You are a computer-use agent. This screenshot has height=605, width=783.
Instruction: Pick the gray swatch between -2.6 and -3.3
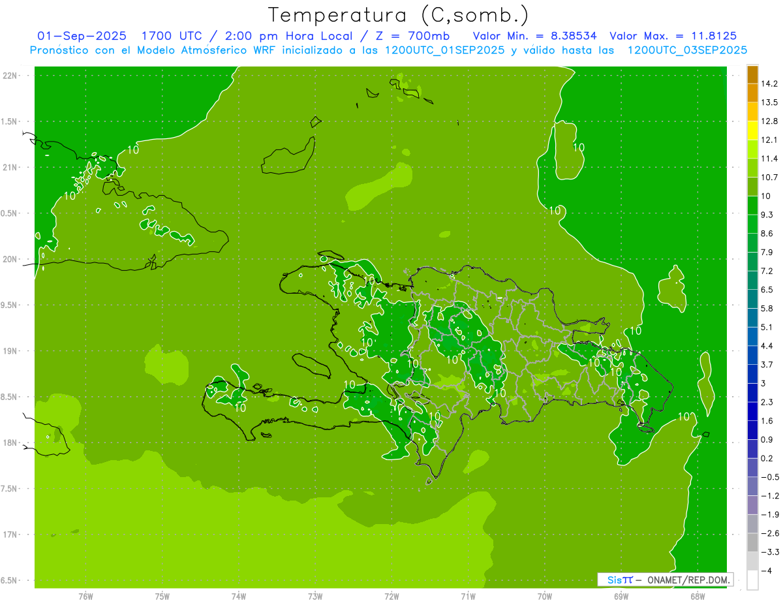[x=752, y=542]
